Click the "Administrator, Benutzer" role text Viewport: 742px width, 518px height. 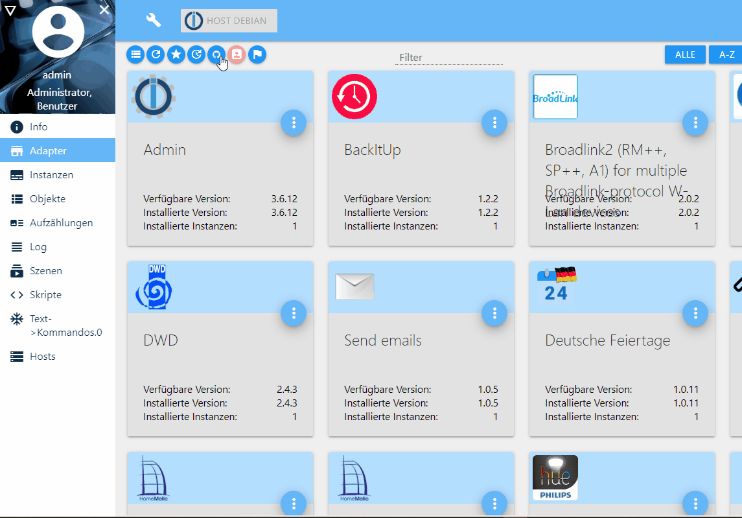tap(59, 99)
